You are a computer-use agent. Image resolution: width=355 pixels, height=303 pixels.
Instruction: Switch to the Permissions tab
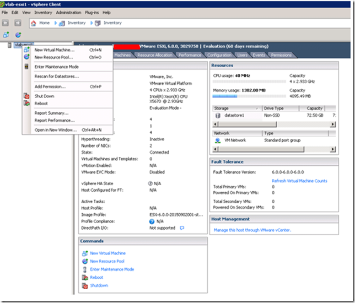(281, 55)
